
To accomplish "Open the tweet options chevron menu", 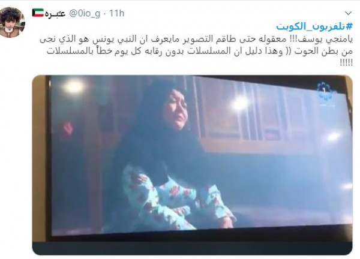I will (x=348, y=13).
